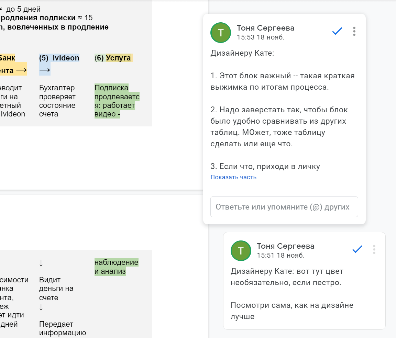Screen dimensions: 396x338
Task: Resolve the 15:51 comment about color
Action: (357, 249)
